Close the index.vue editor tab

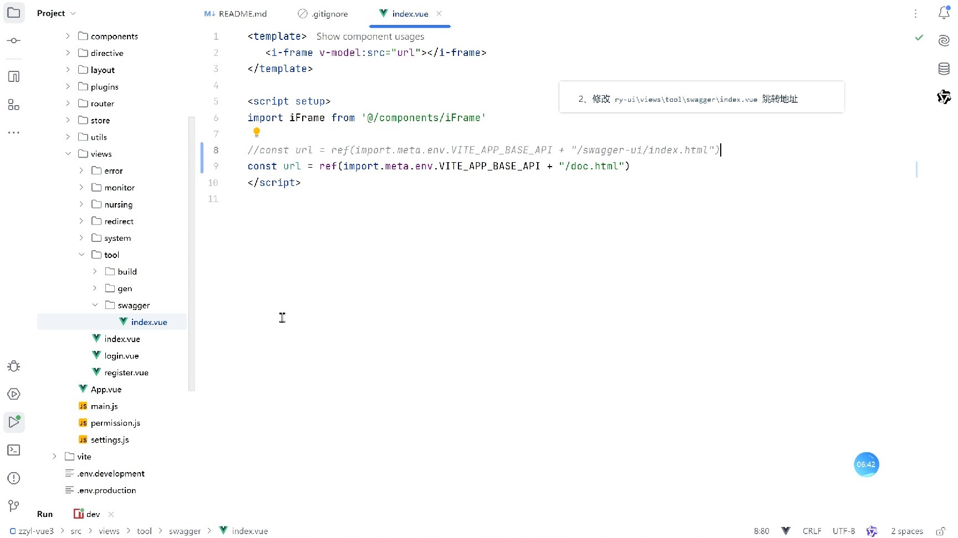pos(439,13)
